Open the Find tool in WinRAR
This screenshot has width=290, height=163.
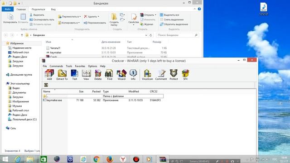[x=110, y=75]
